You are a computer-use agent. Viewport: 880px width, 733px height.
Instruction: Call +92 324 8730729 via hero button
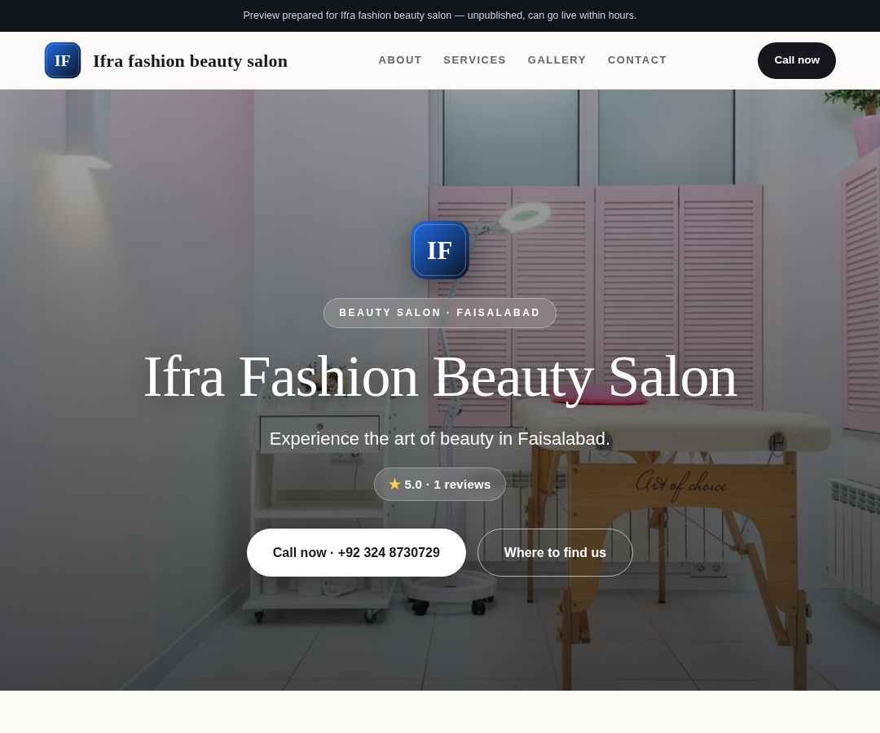356,552
